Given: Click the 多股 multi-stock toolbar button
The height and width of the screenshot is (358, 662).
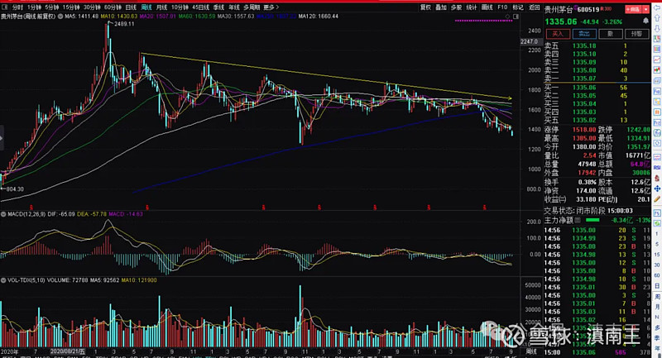Looking at the screenshot, I should click(x=456, y=7).
